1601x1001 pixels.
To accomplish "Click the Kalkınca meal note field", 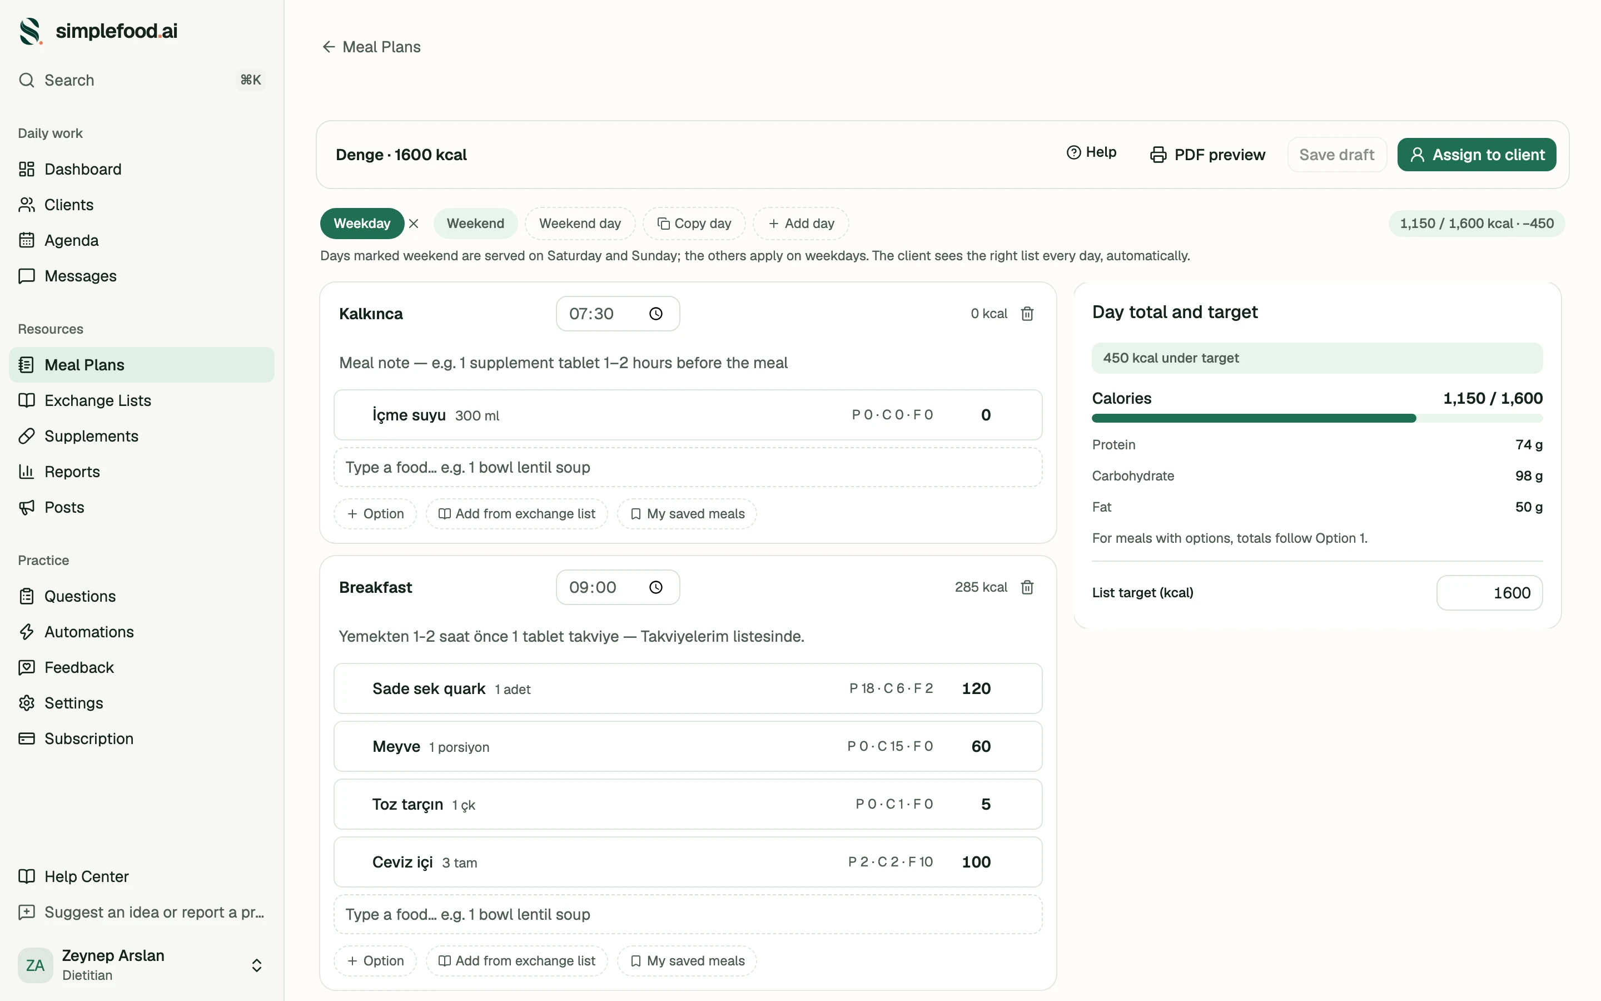I will (687, 363).
